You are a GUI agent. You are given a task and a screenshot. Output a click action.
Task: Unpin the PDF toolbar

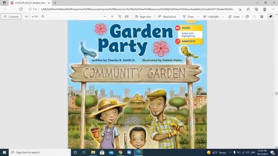click(271, 16)
